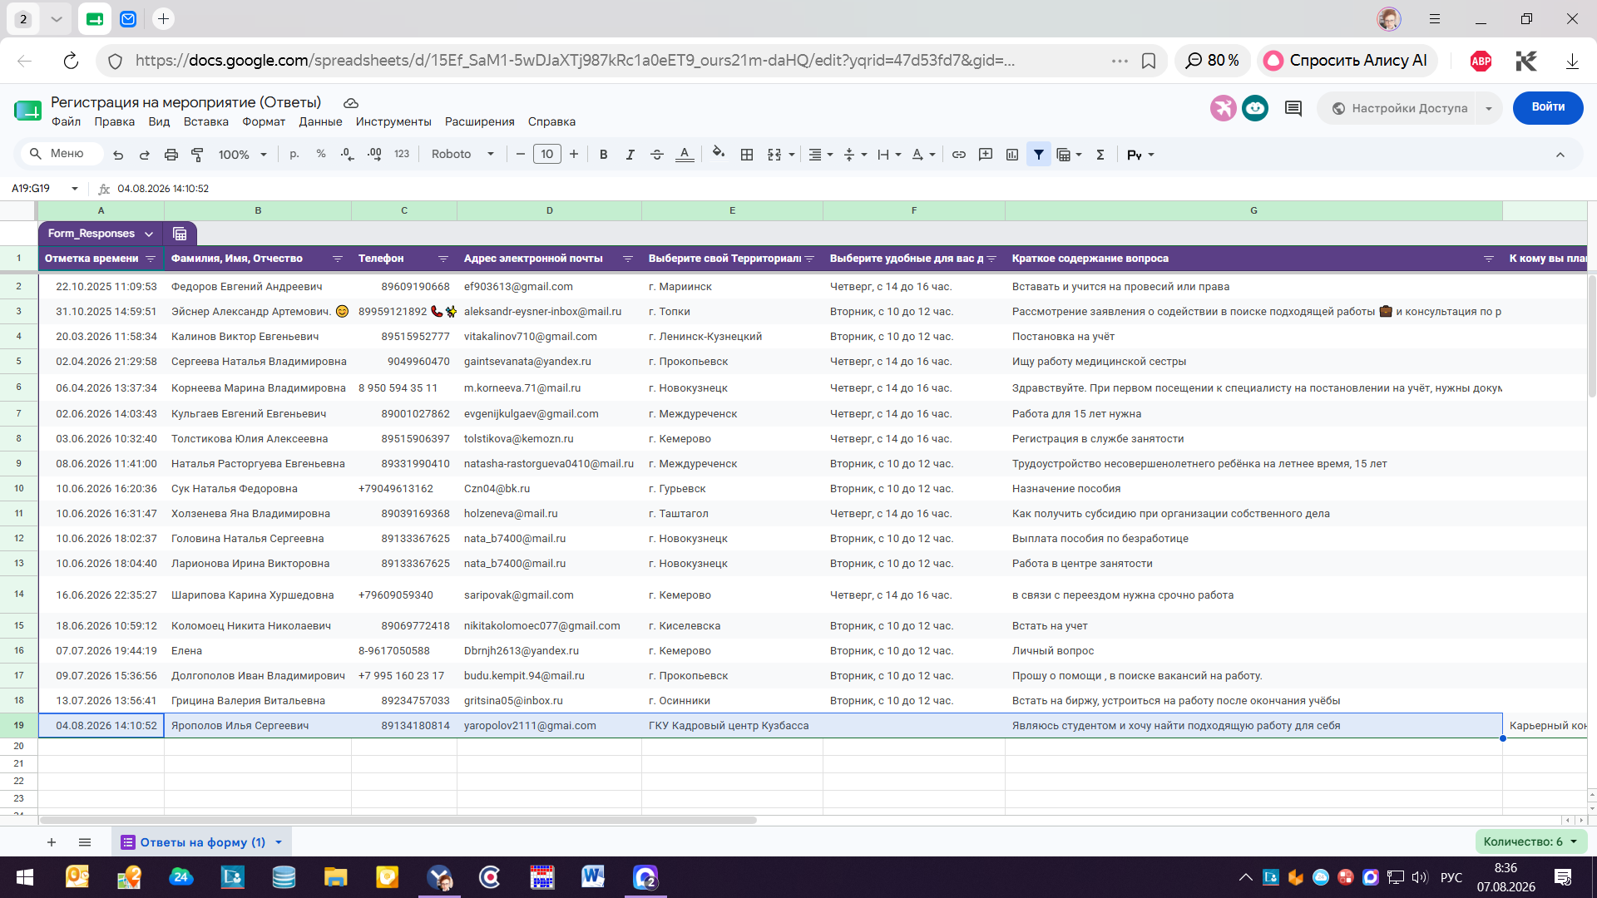Screen dimensions: 1597x898
Task: Open filter on Телефон column
Action: (x=443, y=259)
